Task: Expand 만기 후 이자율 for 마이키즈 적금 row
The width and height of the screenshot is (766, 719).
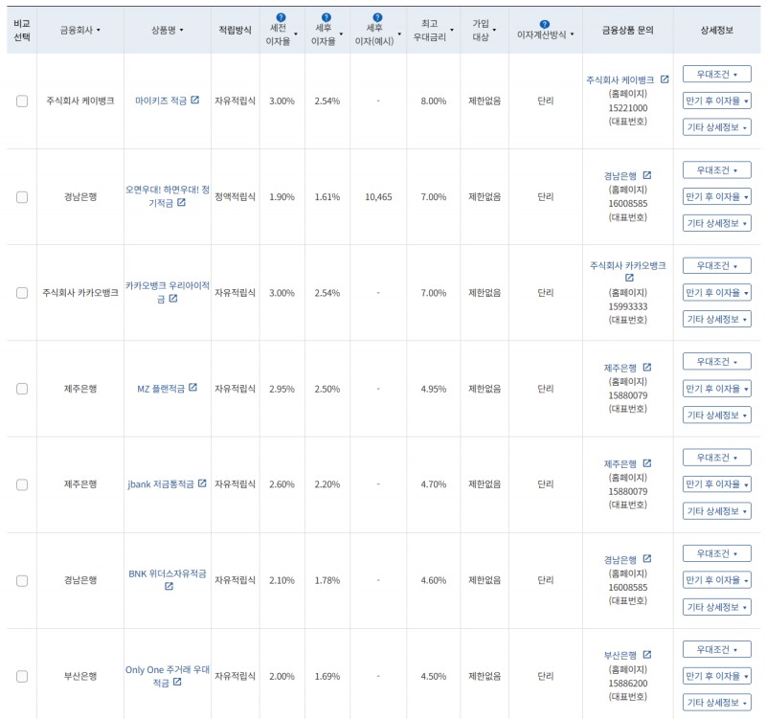Action: click(x=716, y=101)
